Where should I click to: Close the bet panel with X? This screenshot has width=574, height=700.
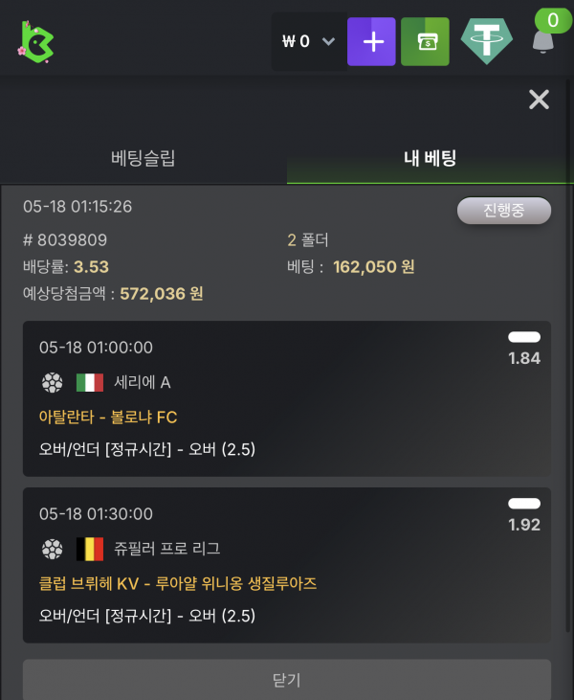pos(539,99)
